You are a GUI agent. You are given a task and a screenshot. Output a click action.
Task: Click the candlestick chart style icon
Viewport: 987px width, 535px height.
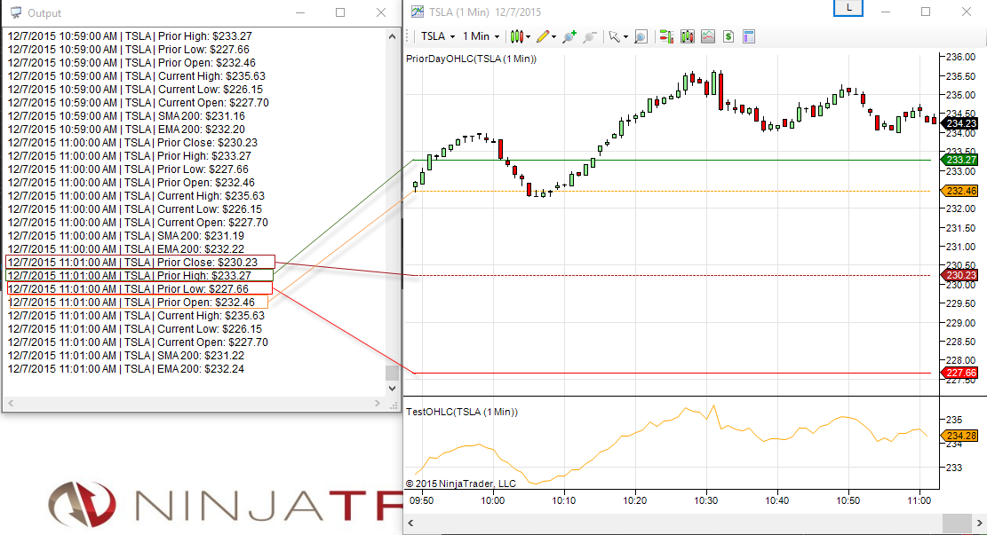click(516, 36)
